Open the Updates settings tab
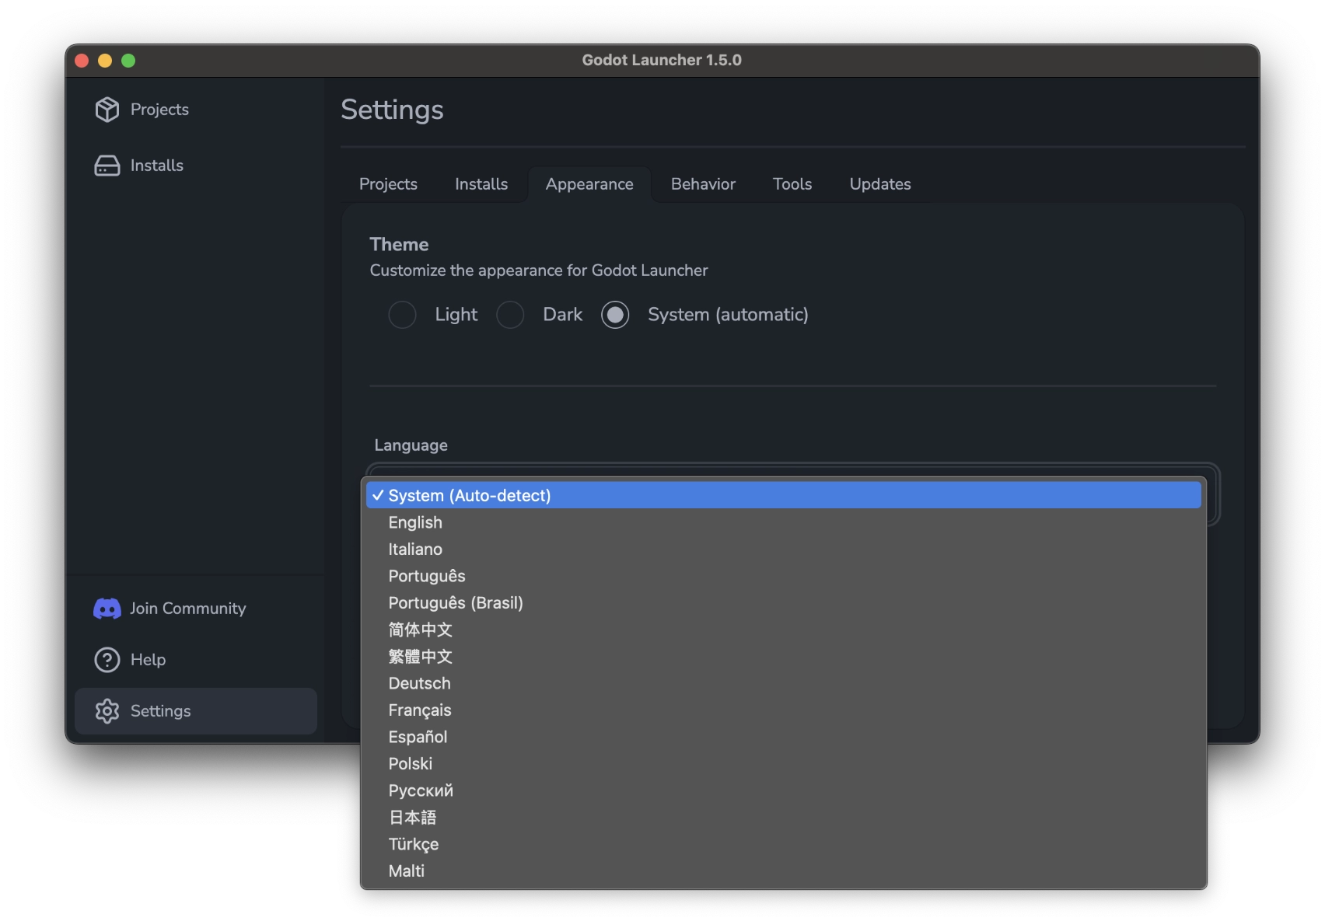 [879, 184]
